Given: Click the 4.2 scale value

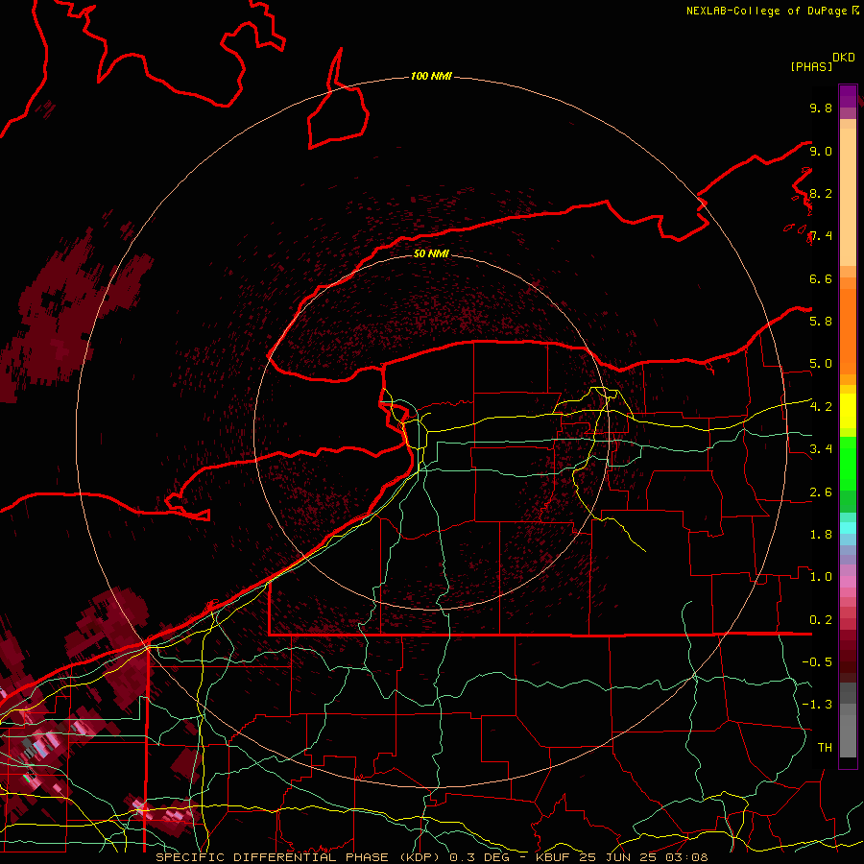Looking at the screenshot, I should (x=821, y=407).
